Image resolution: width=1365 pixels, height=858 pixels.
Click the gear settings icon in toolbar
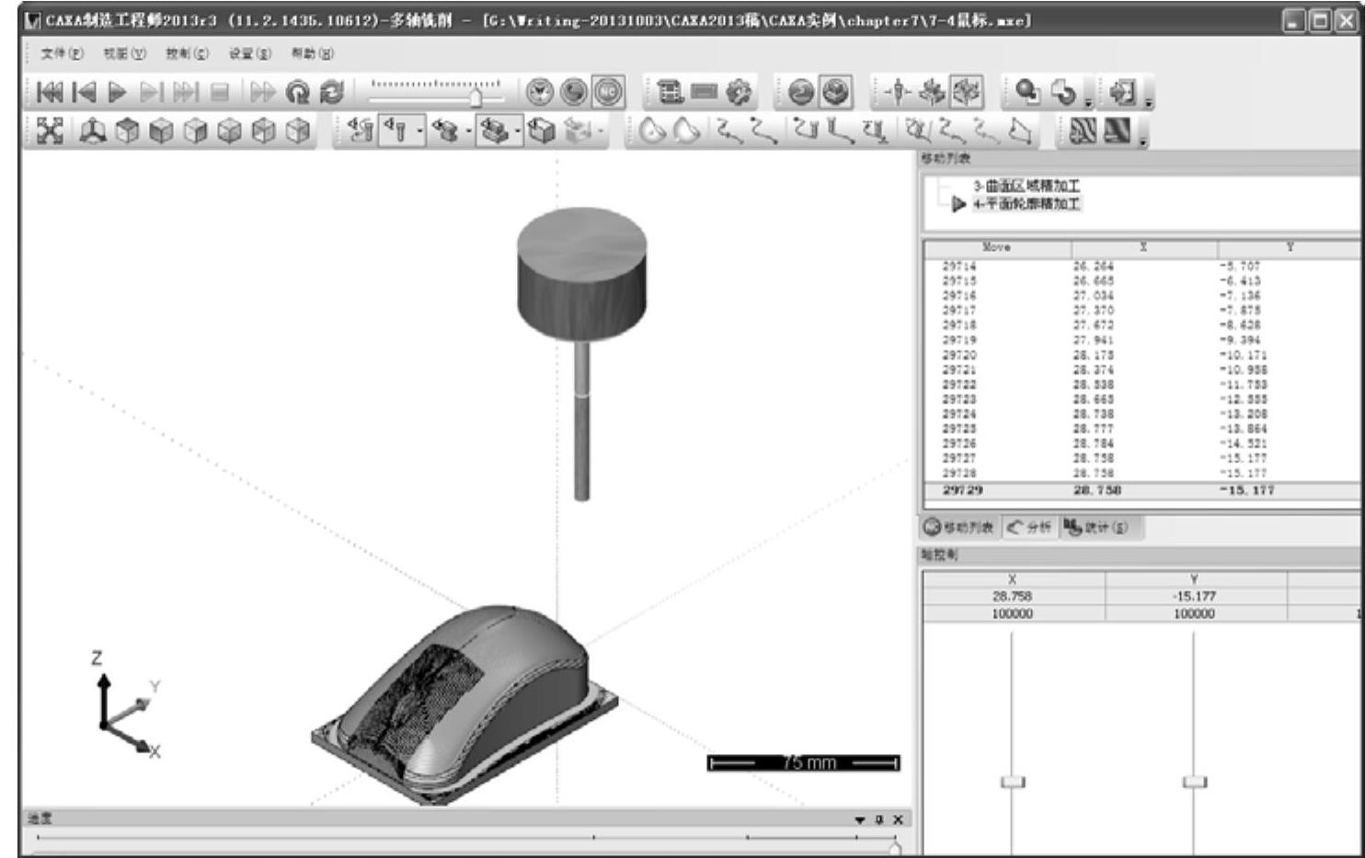tap(739, 92)
